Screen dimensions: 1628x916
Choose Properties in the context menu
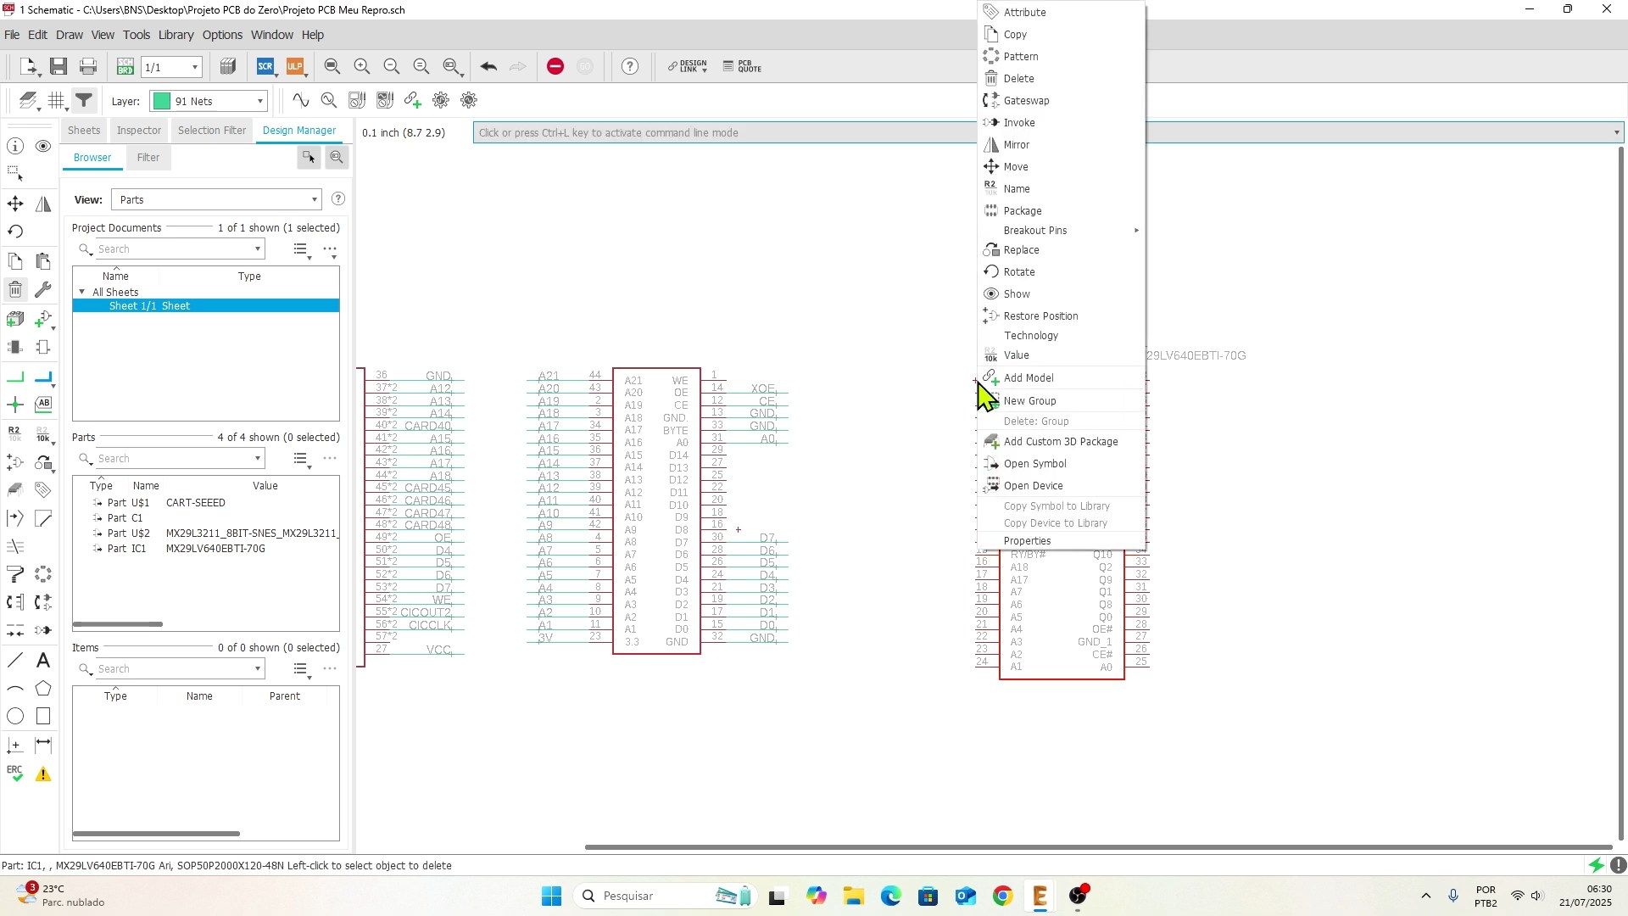[x=1062, y=541]
